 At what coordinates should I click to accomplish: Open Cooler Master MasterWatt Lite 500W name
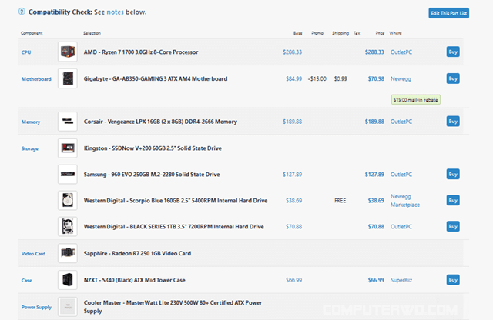click(173, 307)
